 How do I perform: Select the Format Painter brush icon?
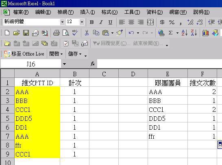tap(120, 33)
